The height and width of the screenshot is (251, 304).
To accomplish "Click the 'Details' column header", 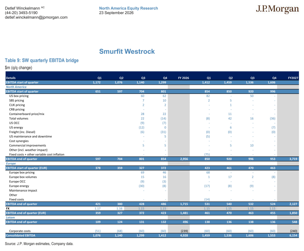I will pos(11,78).
